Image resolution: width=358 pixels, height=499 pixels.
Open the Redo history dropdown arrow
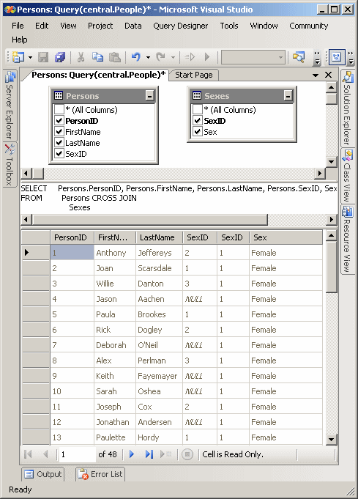pyautogui.click(x=173, y=58)
